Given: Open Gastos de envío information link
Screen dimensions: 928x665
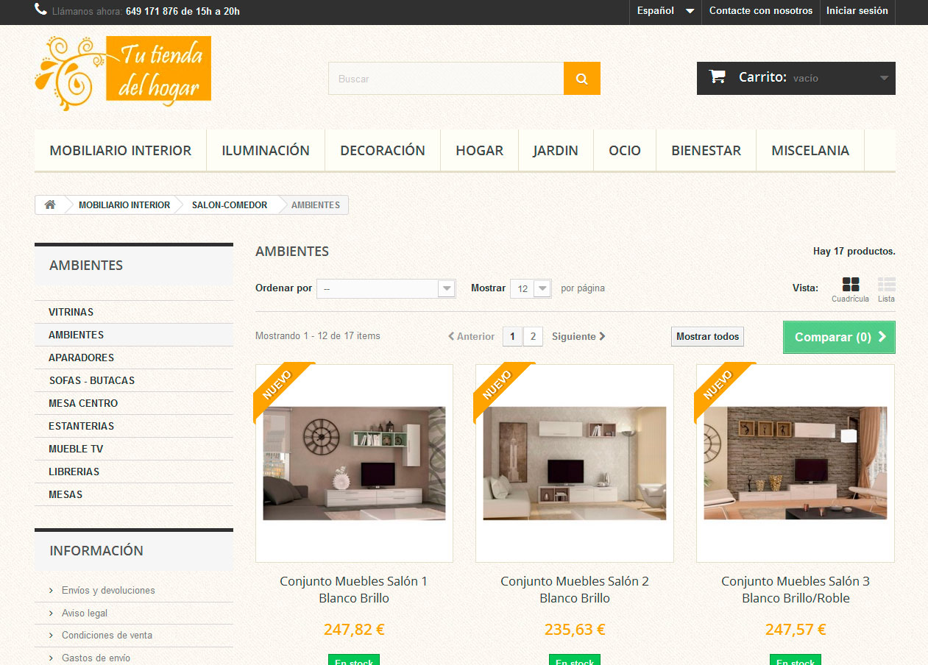Looking at the screenshot, I should click(x=96, y=658).
